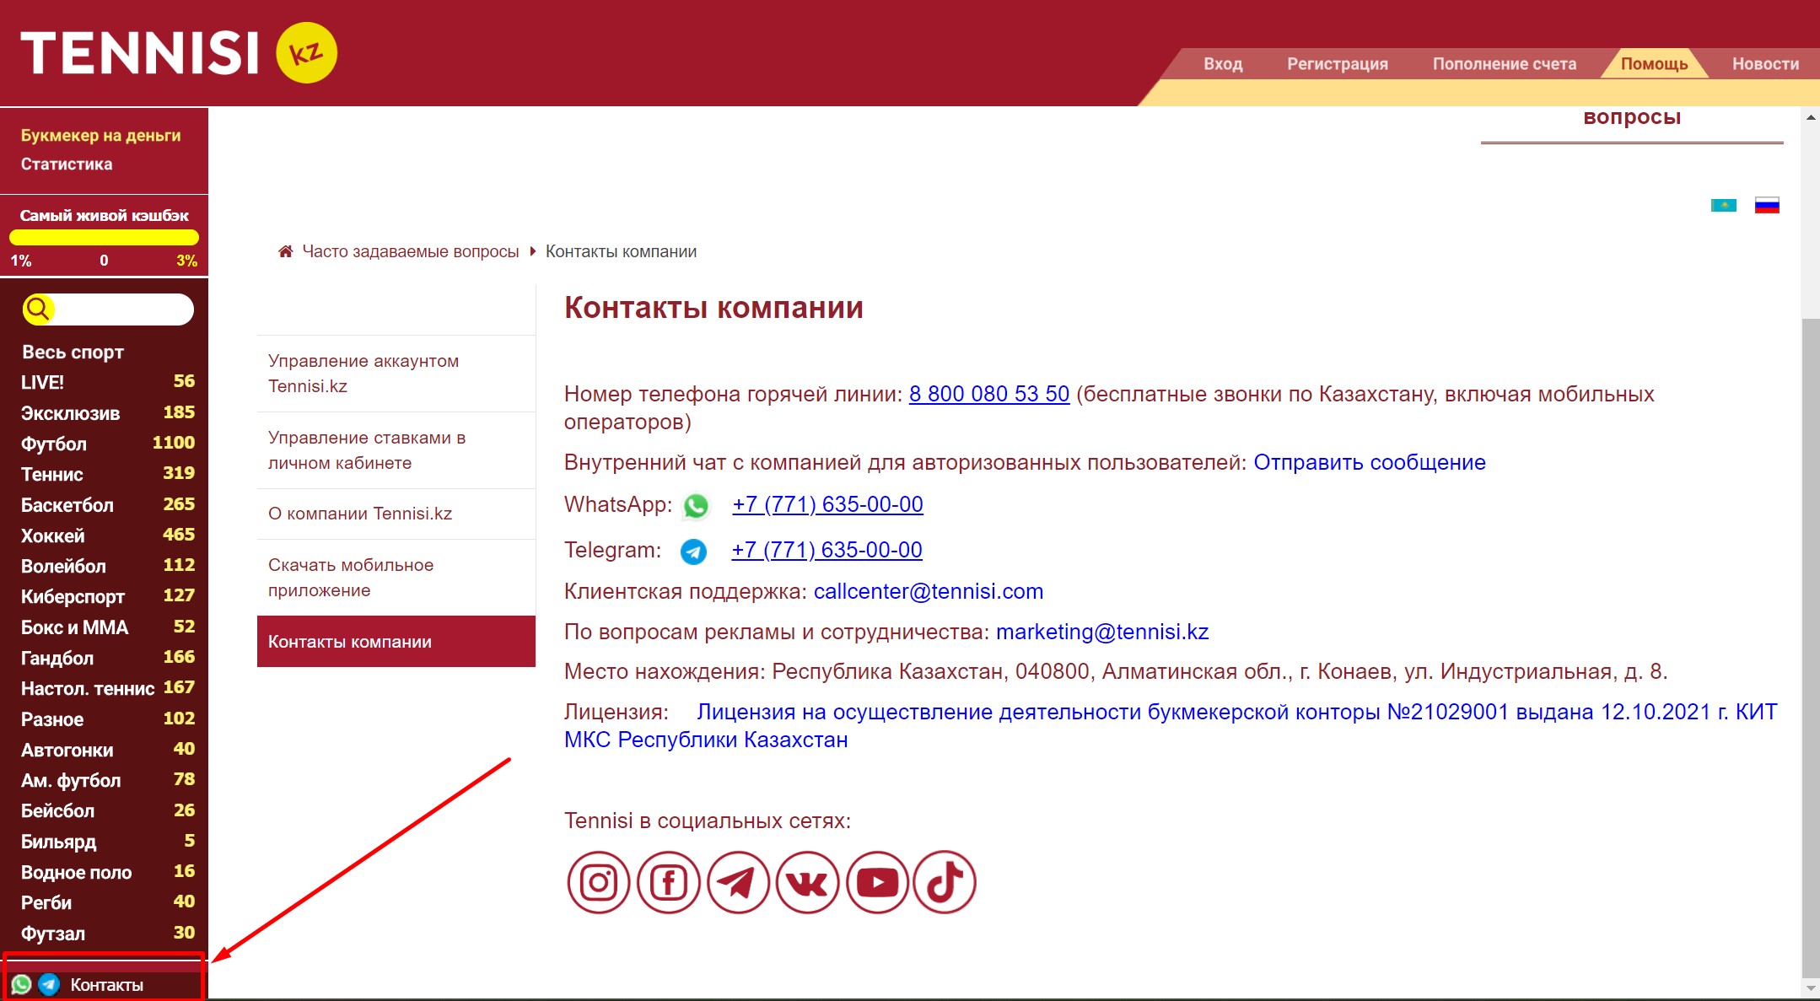Screen dimensions: 1820x1001
Task: Click Букмекер на деньги link
Action: click(x=101, y=135)
